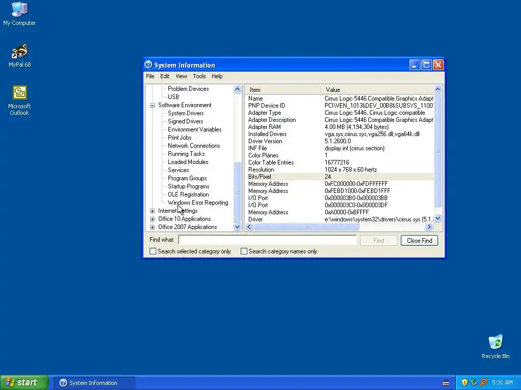Enable Search selected category only
The height and width of the screenshot is (390, 521).
pyautogui.click(x=153, y=251)
